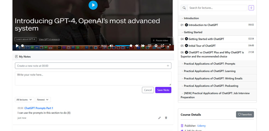
Task: Click the note timestamp 05:50
Action: 20,108
